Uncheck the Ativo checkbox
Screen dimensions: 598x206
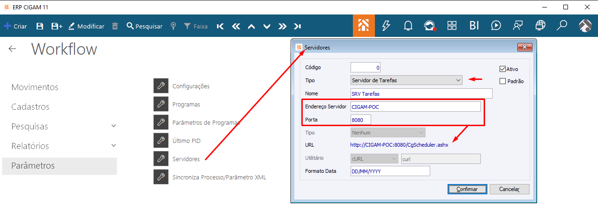tap(503, 69)
